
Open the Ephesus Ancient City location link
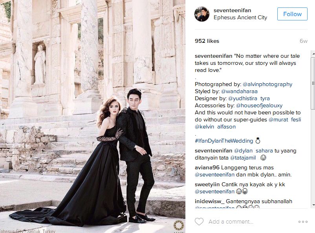(240, 18)
